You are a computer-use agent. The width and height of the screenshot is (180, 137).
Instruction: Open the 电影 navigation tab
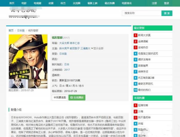click(x=24, y=3)
